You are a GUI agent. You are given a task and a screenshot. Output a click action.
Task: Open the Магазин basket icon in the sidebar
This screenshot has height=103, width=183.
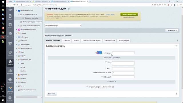pos(10,44)
